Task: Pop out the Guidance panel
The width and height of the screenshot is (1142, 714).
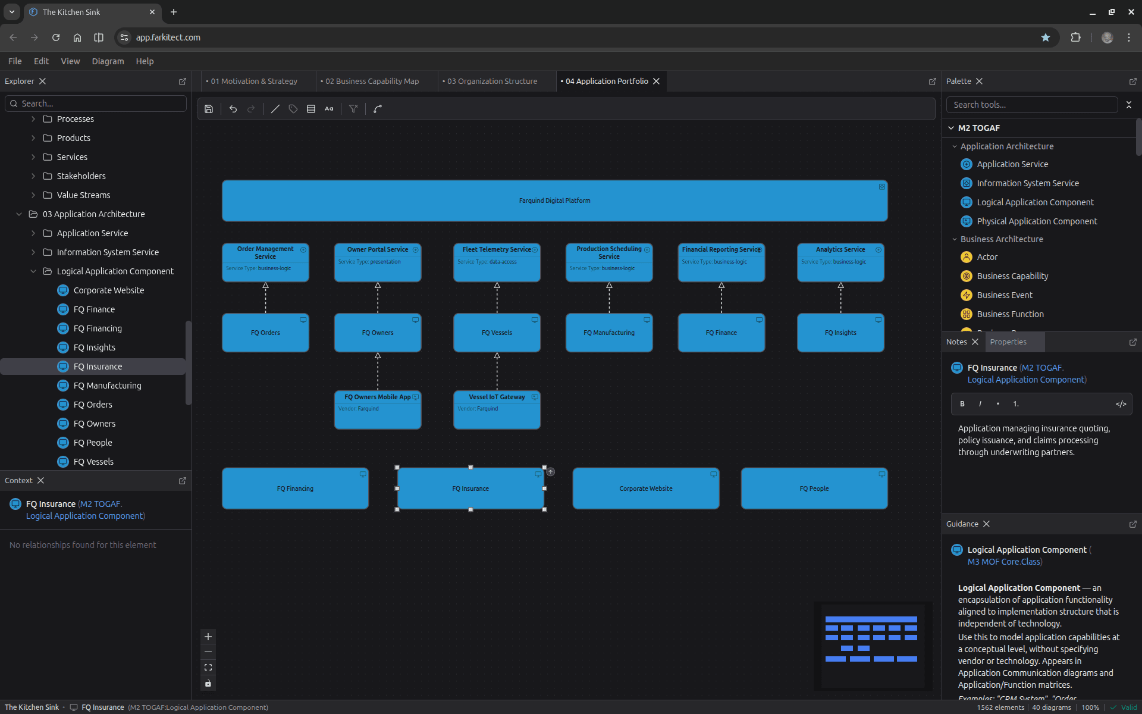Action: pyautogui.click(x=1132, y=524)
